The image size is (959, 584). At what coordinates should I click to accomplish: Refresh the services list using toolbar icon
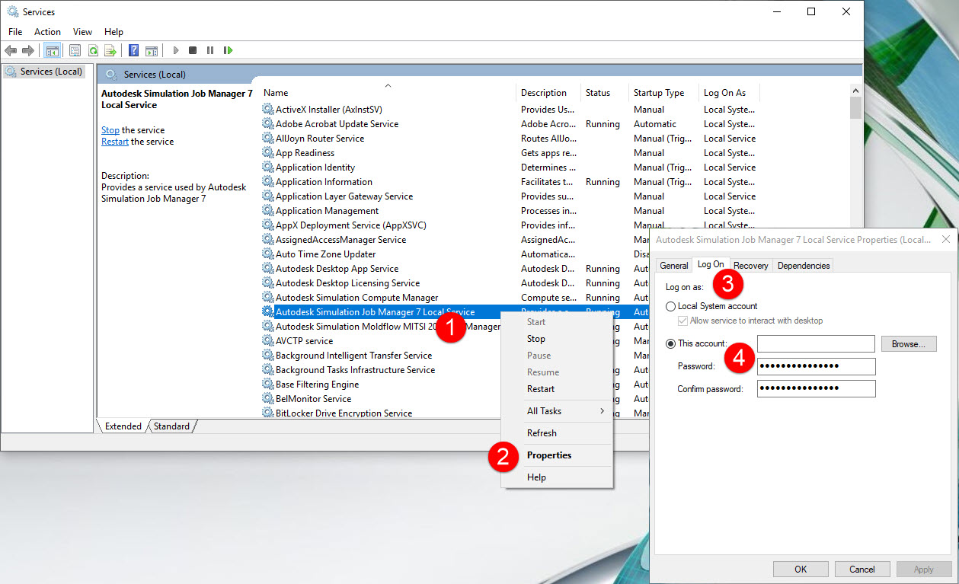pyautogui.click(x=92, y=49)
